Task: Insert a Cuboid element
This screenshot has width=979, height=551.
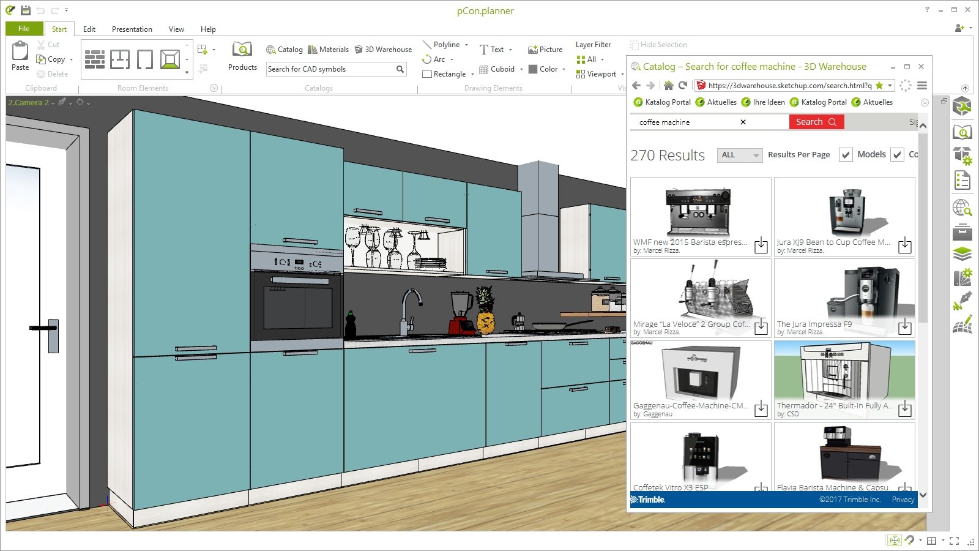Action: 497,69
